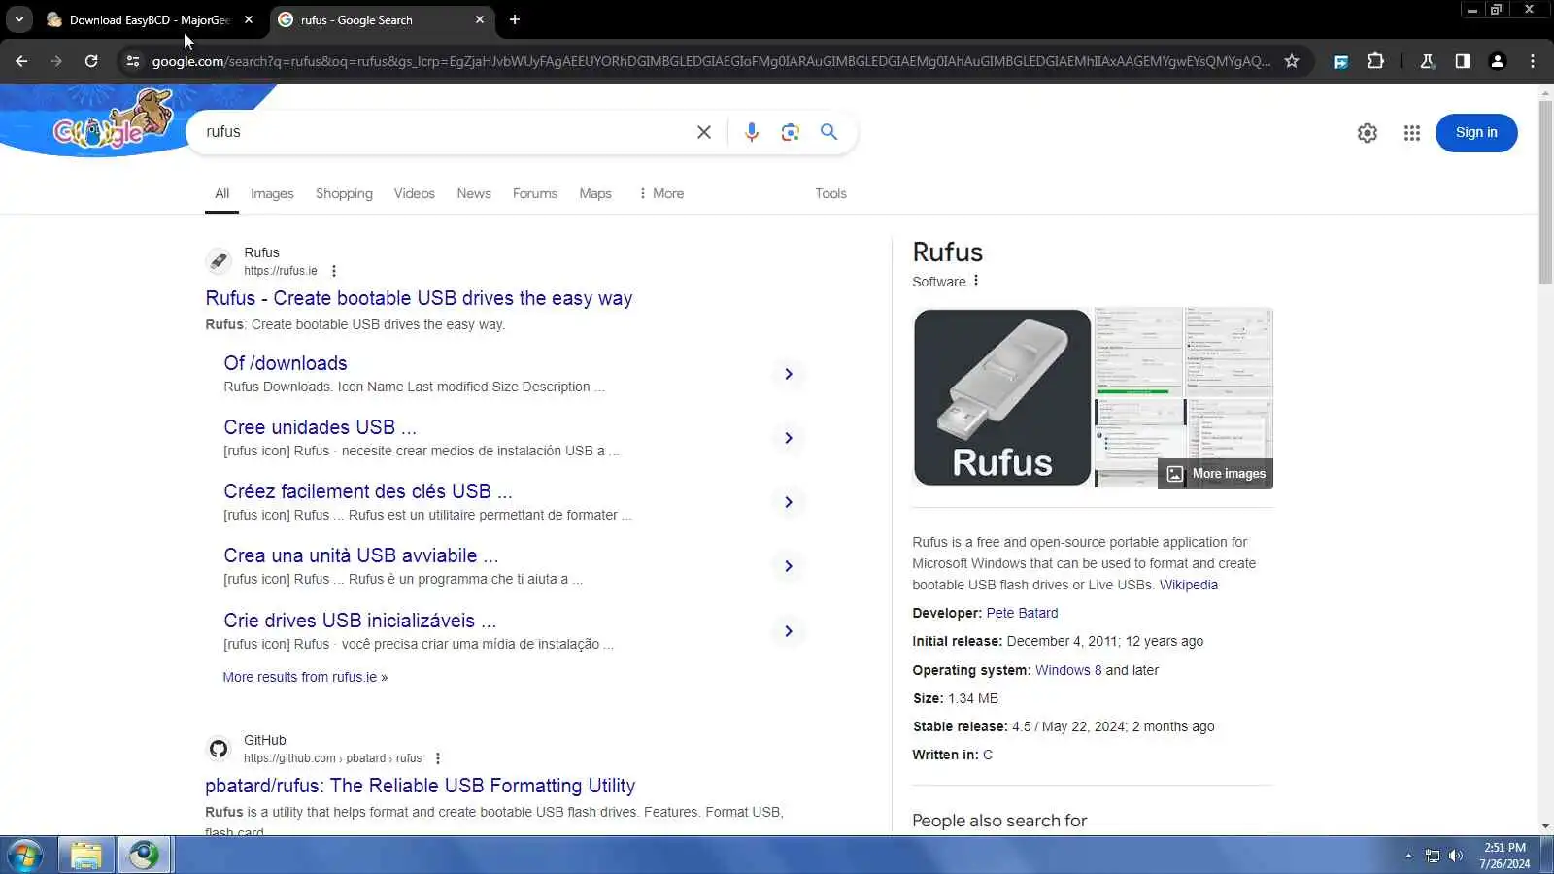Open Chrome's three-dot menu
The height and width of the screenshot is (874, 1554).
[1533, 61]
